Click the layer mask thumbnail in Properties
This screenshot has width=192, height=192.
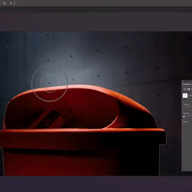click(185, 95)
